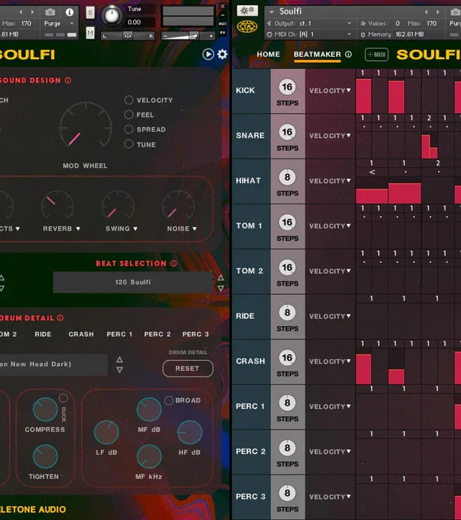Click the Compress knob
The width and height of the screenshot is (461, 520).
click(x=45, y=409)
